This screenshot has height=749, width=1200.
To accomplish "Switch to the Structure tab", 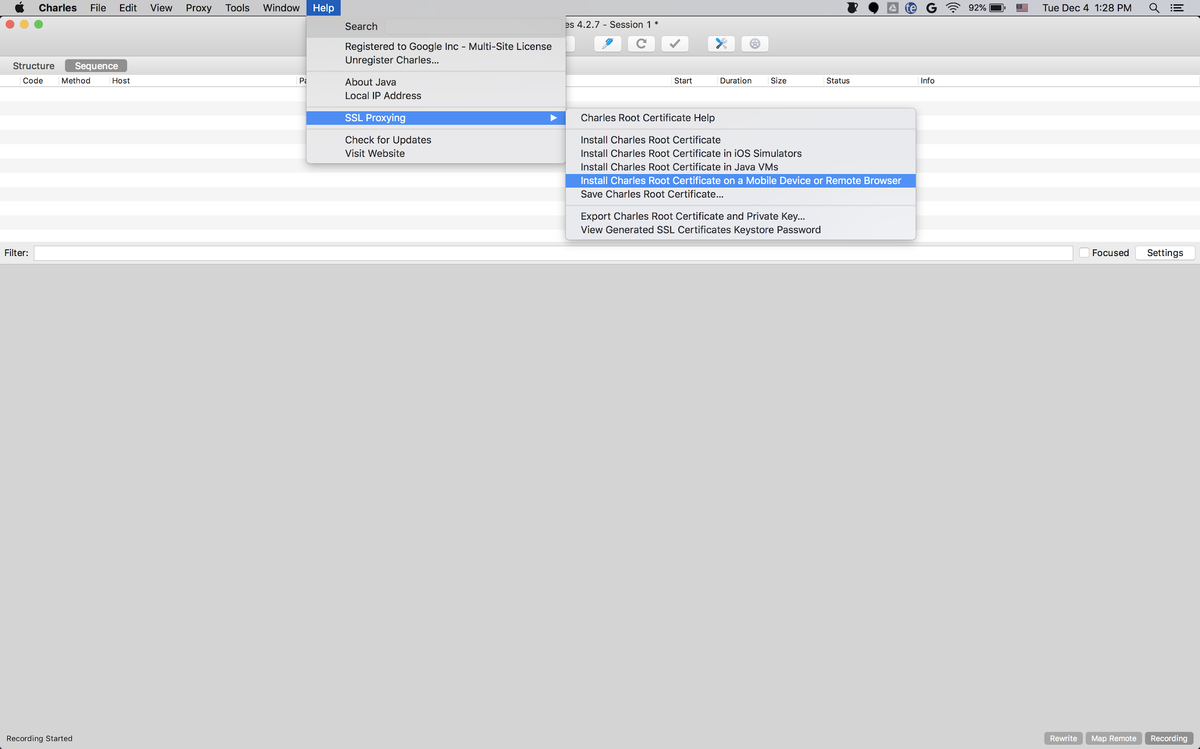I will click(34, 66).
